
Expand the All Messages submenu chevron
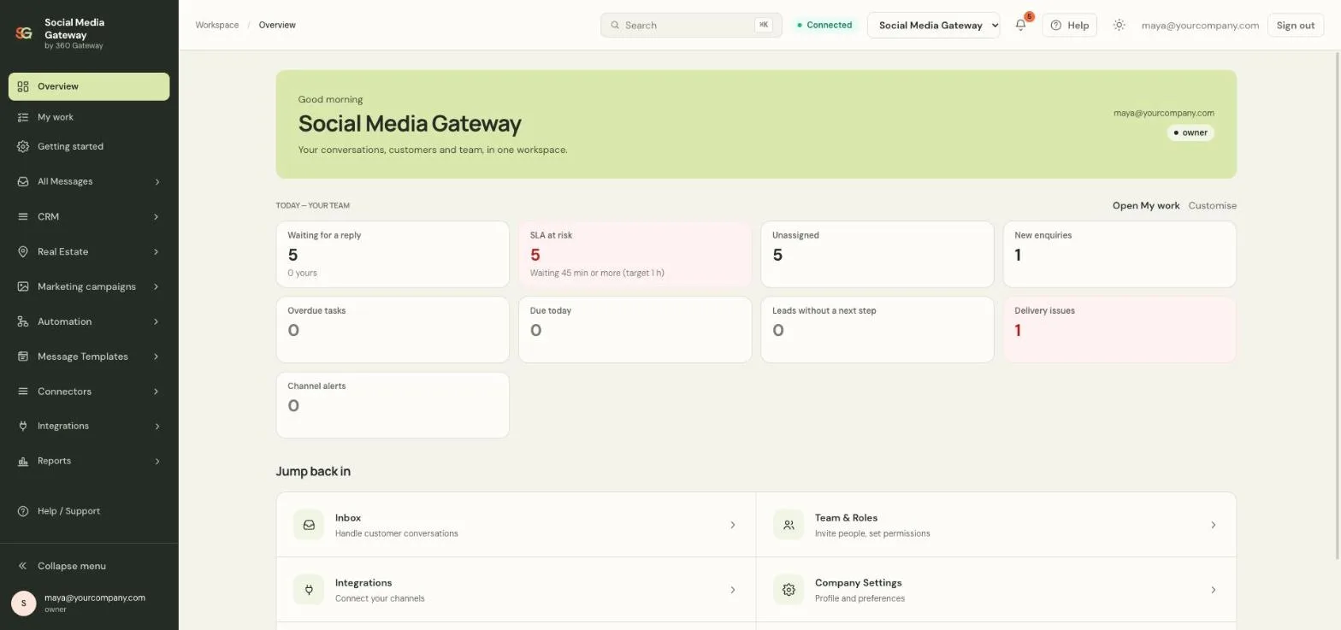[157, 181]
